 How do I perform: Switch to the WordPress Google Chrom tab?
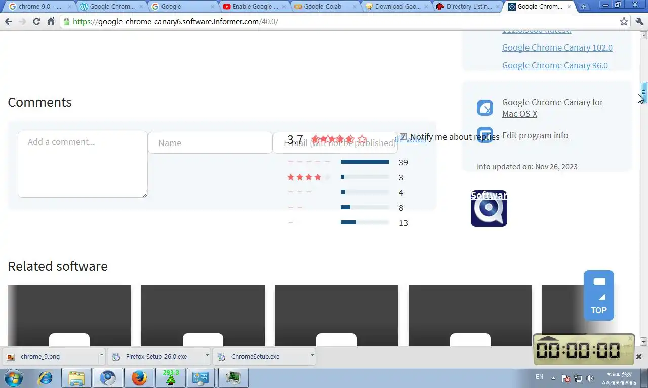pos(111,7)
